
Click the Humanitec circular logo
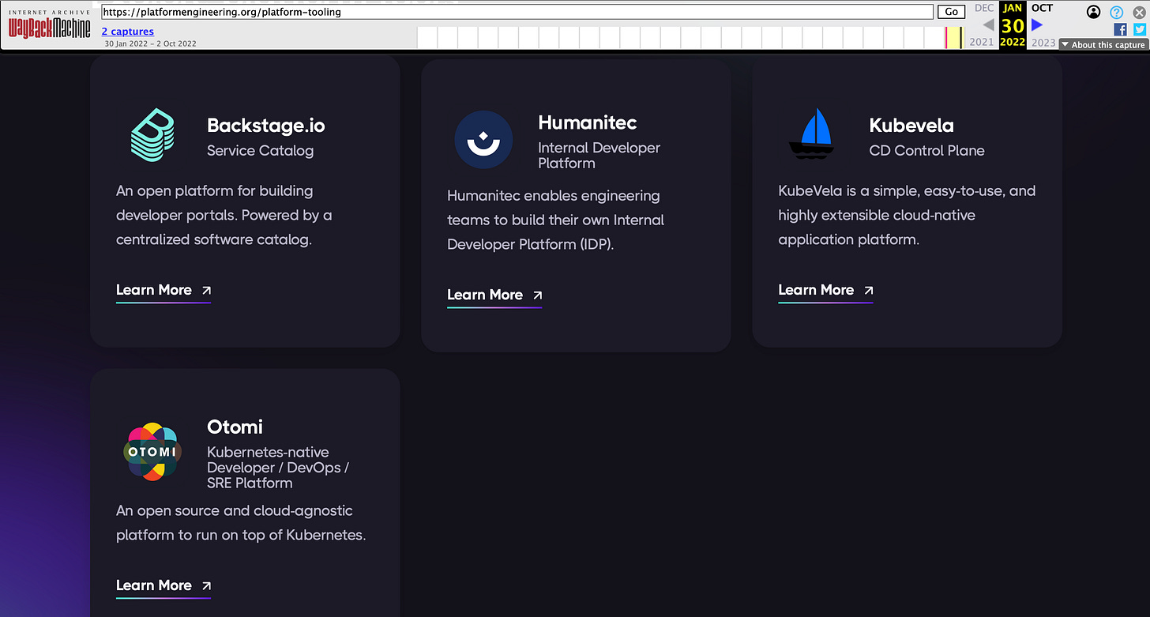click(x=483, y=141)
